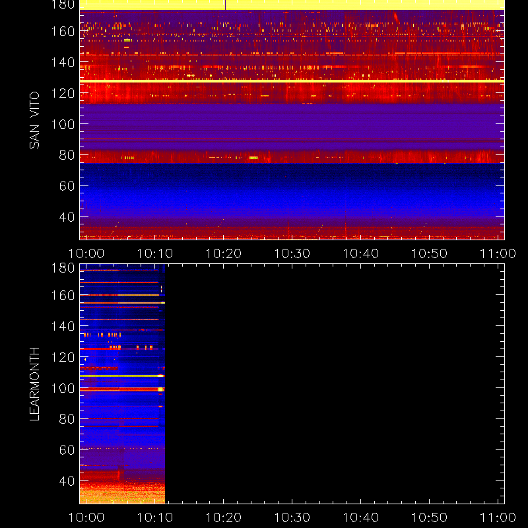Select the 140 tick label on the San Vito plot
Viewport: 528px width, 528px height.
[x=63, y=62]
